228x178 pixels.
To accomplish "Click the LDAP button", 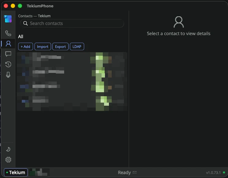I will click(77, 47).
